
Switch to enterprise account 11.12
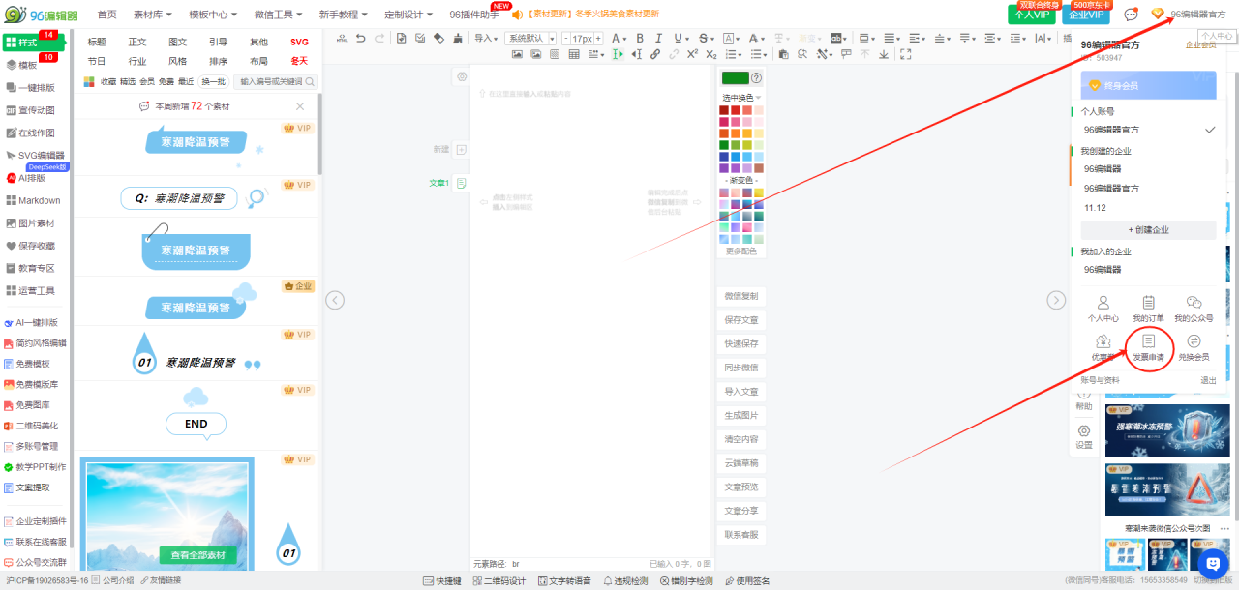pos(1096,208)
